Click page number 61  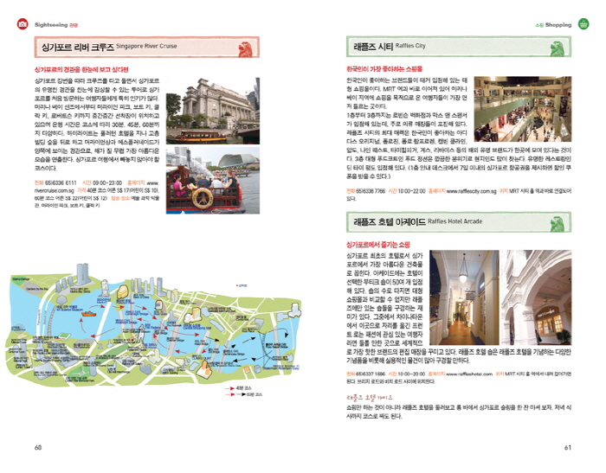568,447
